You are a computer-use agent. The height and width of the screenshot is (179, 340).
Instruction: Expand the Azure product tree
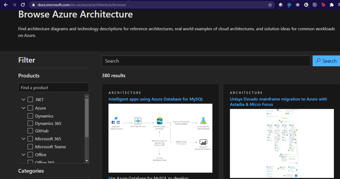point(23,108)
